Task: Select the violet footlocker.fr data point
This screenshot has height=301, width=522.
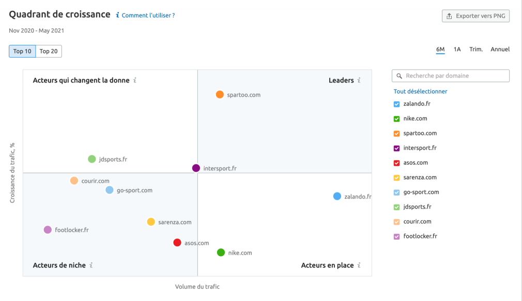Action: click(x=48, y=229)
